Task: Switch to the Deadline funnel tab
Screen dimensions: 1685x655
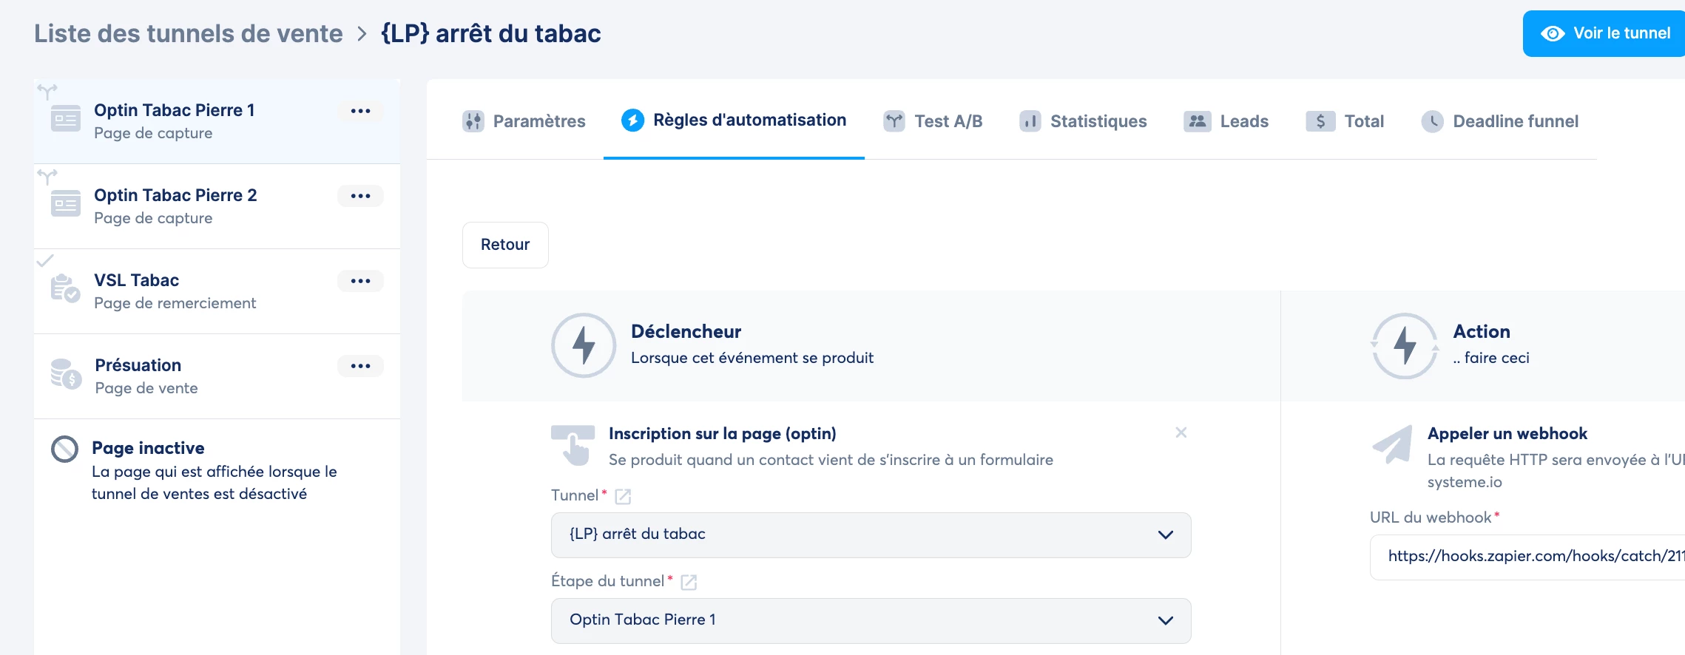Action: point(1500,121)
